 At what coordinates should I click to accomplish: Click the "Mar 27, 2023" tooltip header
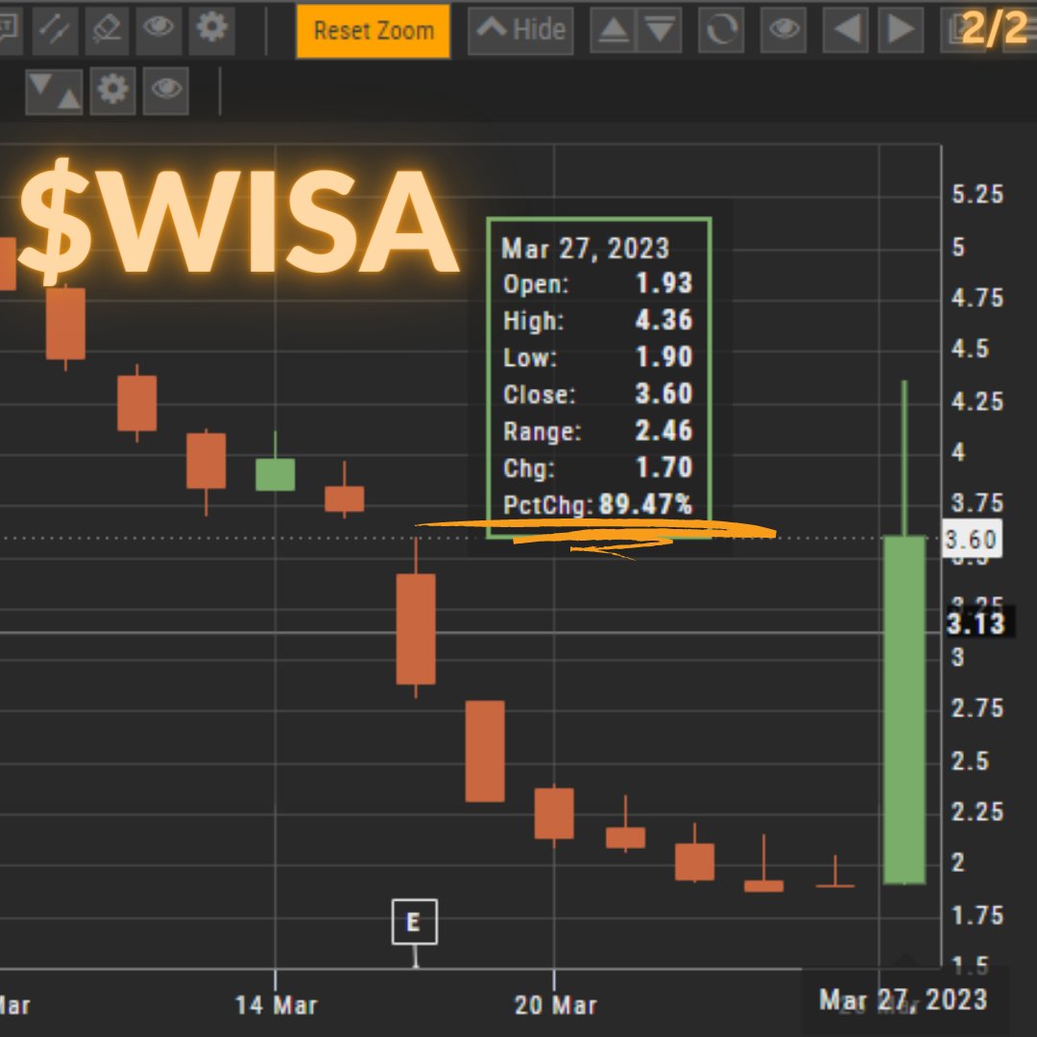(586, 249)
